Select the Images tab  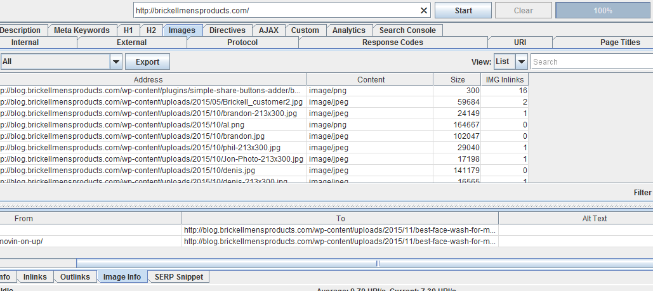tap(182, 30)
